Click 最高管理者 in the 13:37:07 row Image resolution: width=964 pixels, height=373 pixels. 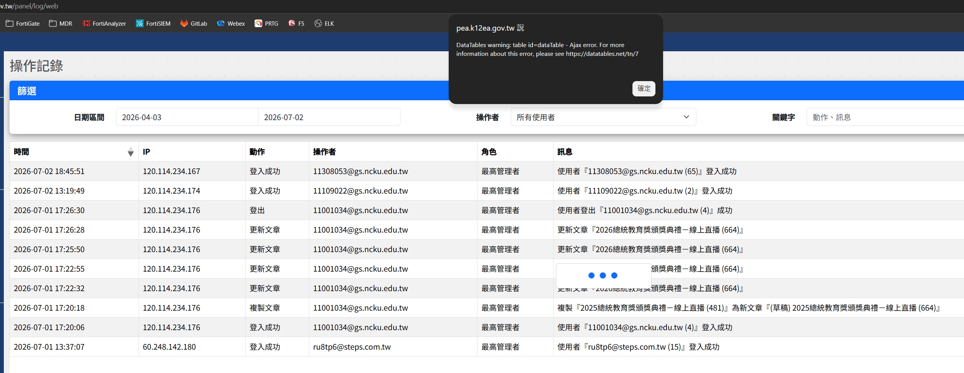500,347
